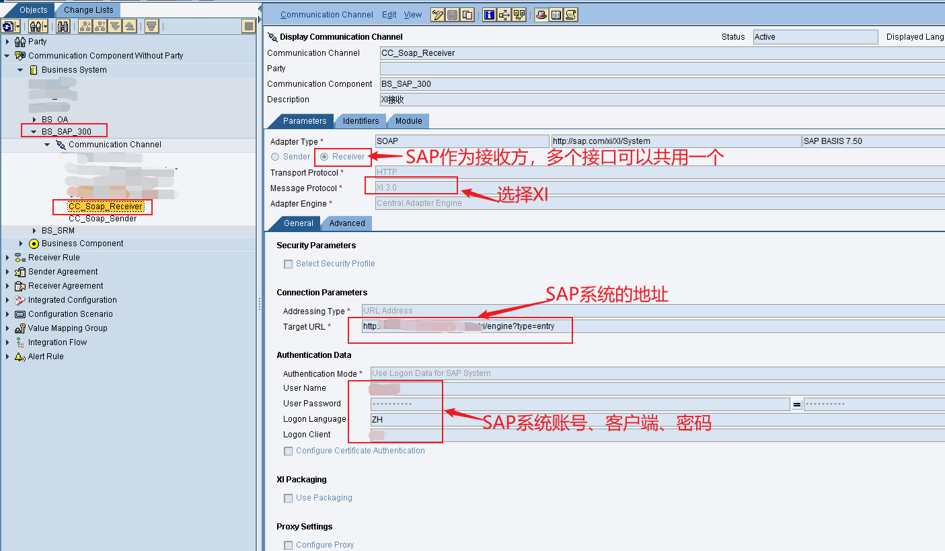
Task: Click the refresh objects icon in navigation toolbar
Action: coord(8,26)
